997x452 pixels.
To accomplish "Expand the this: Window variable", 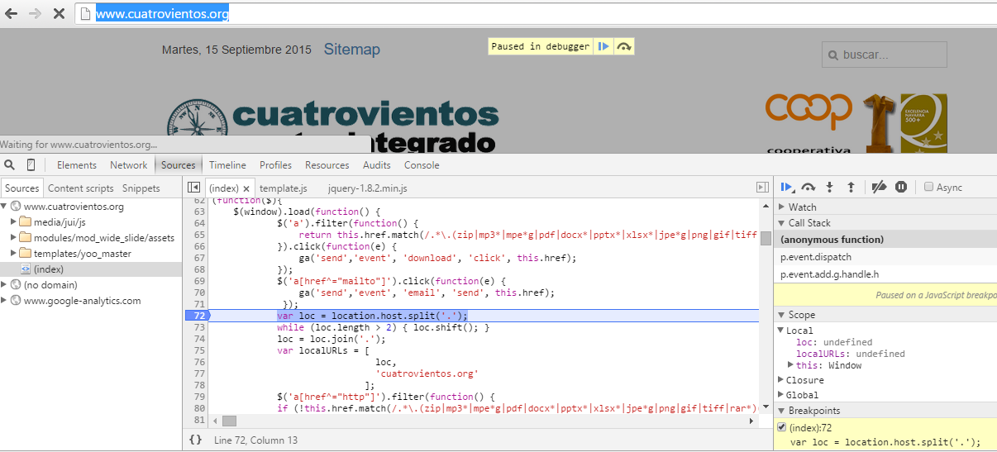I will (791, 365).
